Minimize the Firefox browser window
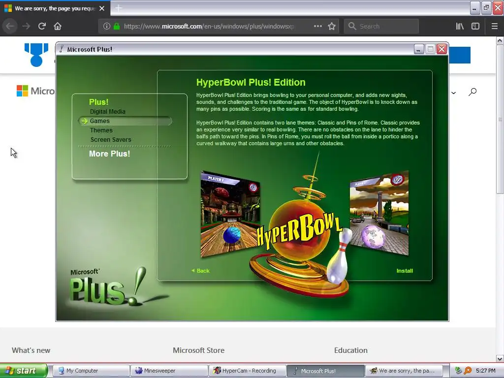Image resolution: width=504 pixels, height=378 pixels. click(x=474, y=8)
